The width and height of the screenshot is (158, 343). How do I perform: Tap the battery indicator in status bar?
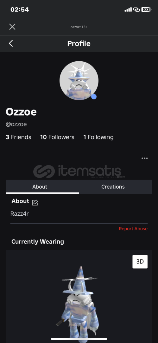click(146, 10)
